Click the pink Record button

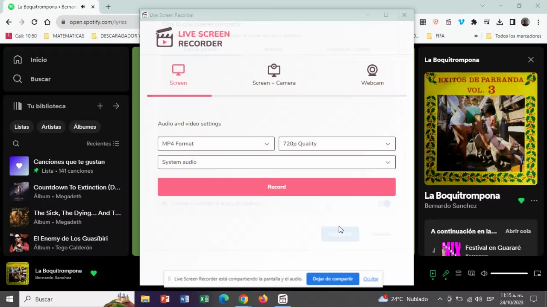click(276, 187)
